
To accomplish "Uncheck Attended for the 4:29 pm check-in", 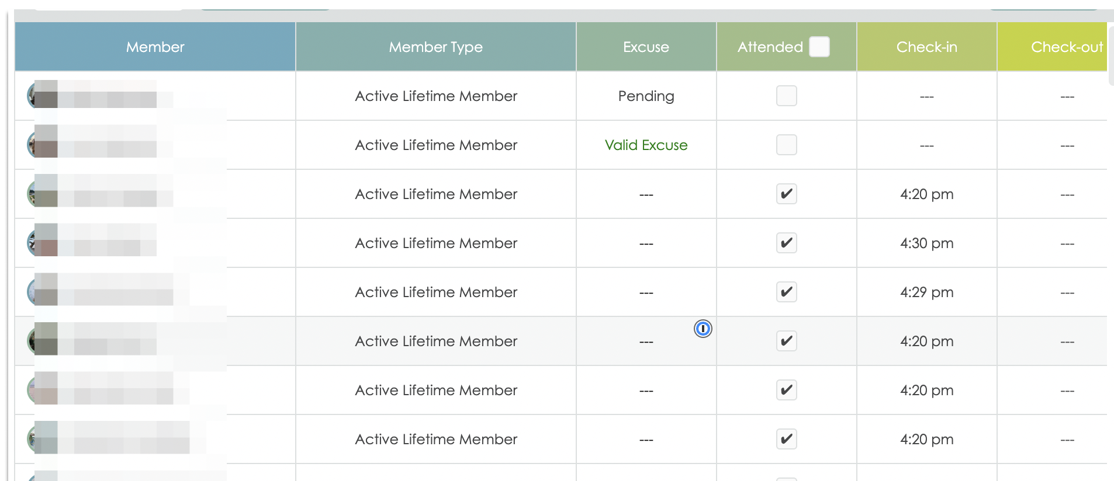I will [786, 292].
